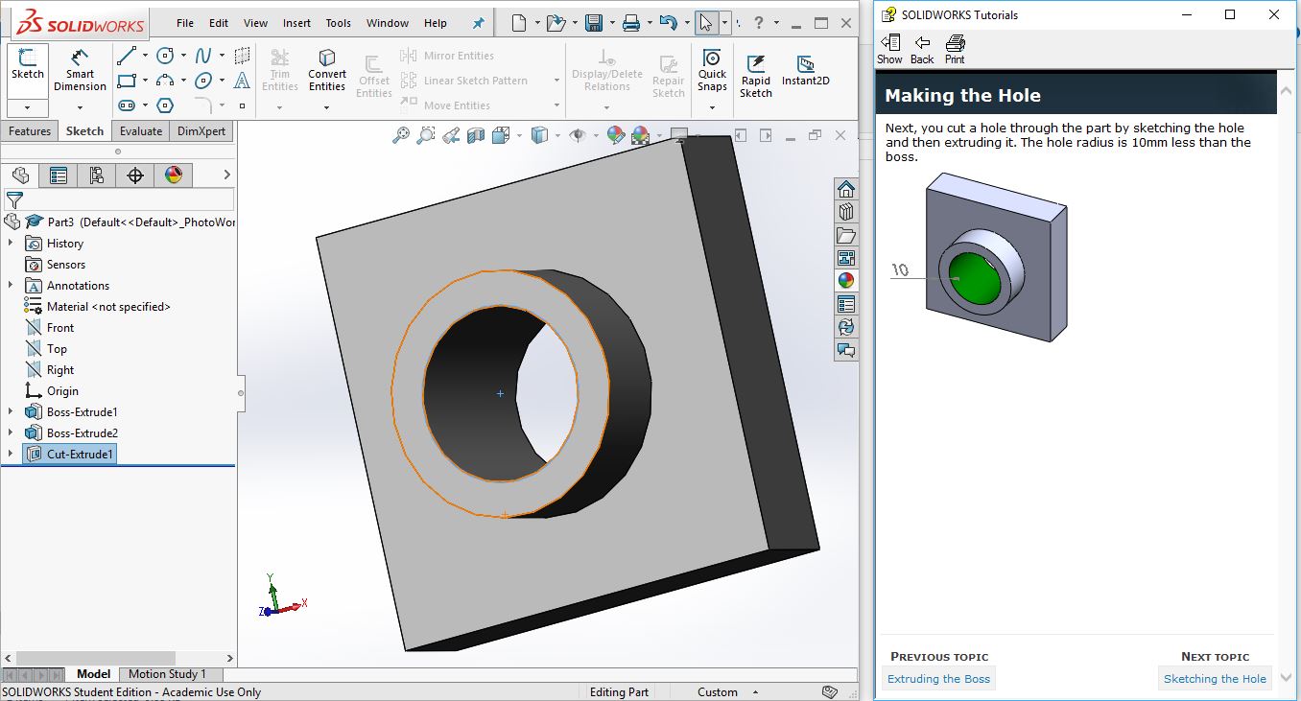
Task: Open the Edit menu
Action: 219,23
